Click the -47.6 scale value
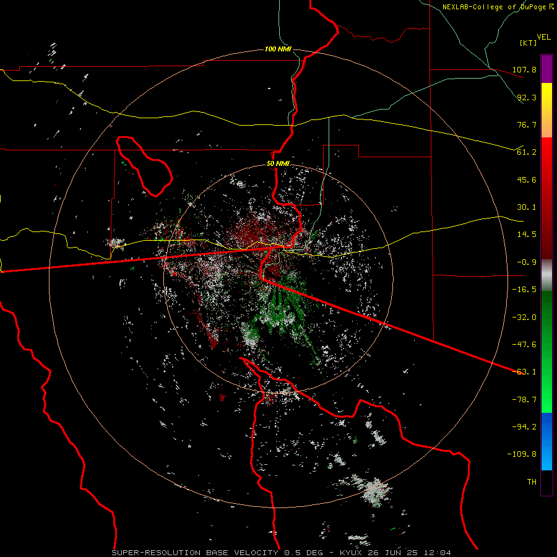The image size is (557, 557). click(x=525, y=345)
